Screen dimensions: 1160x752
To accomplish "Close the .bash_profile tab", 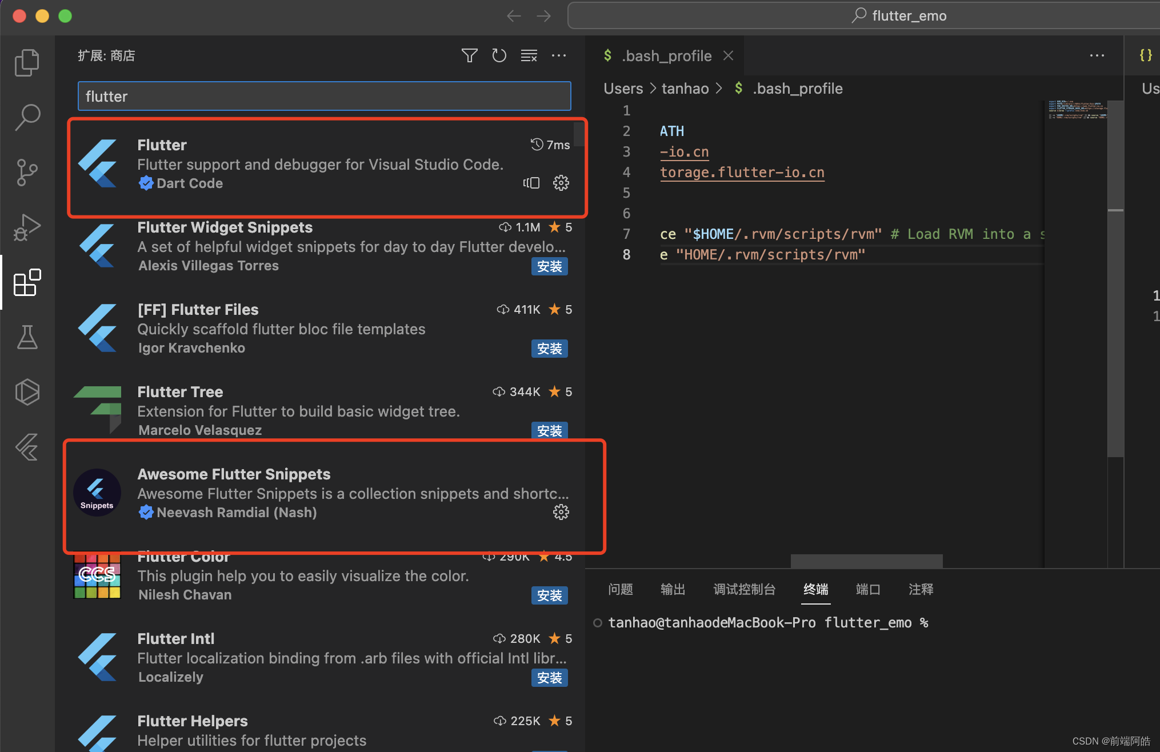I will tap(728, 55).
